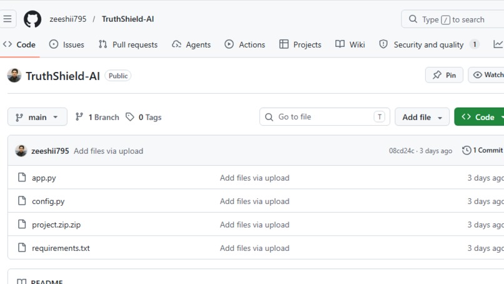The width and height of the screenshot is (504, 284).
Task: Open the app.py file
Action: click(44, 178)
